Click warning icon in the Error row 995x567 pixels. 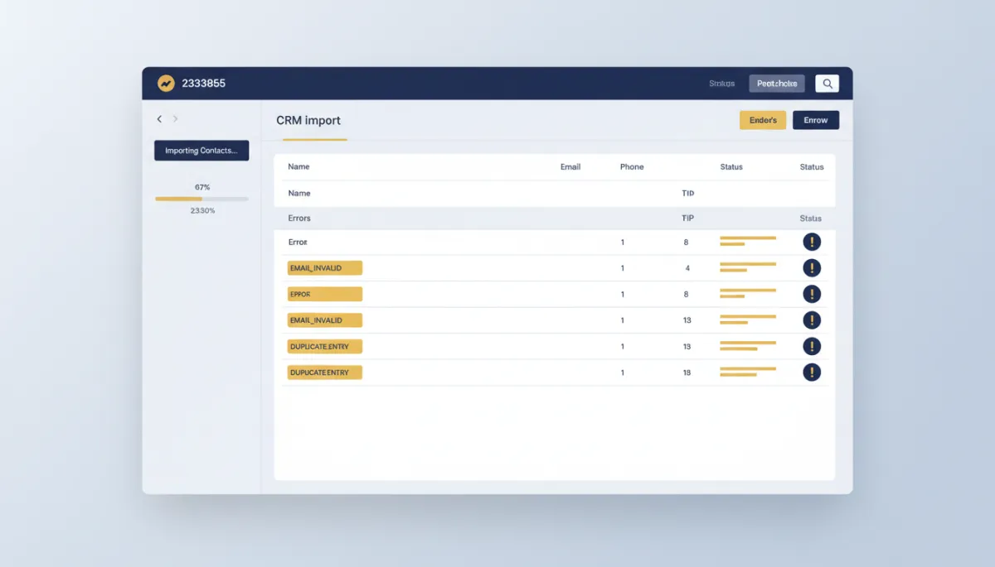(x=812, y=242)
